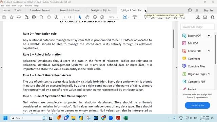Click the read mode scrolling icon

tap(135, 17)
